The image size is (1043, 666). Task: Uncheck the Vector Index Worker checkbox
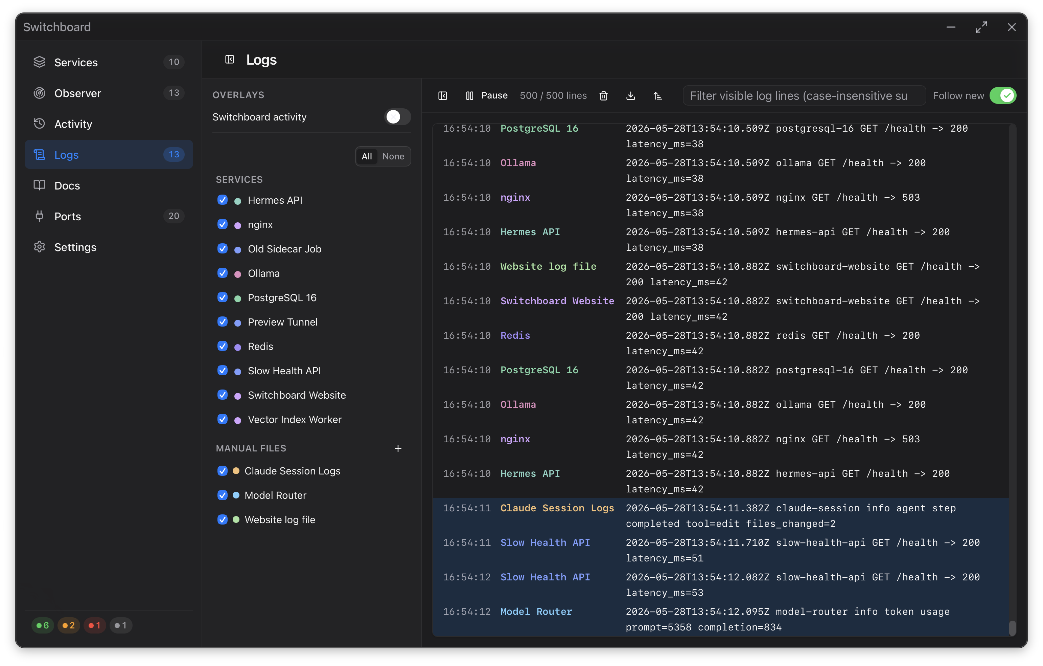click(223, 419)
